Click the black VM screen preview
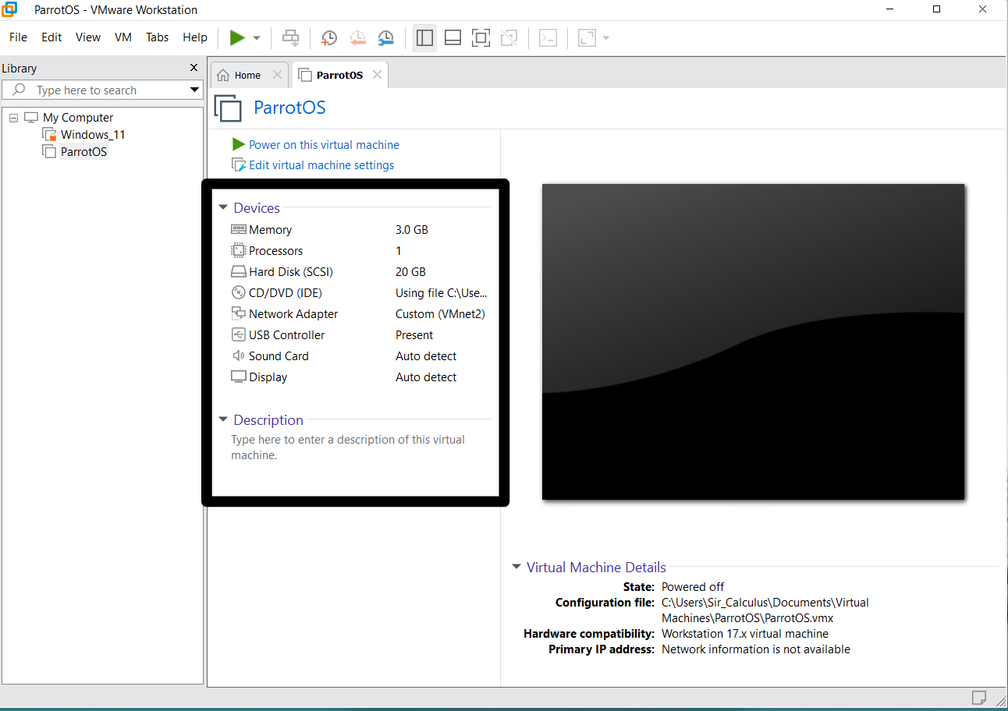This screenshot has width=1008, height=711. coord(753,341)
